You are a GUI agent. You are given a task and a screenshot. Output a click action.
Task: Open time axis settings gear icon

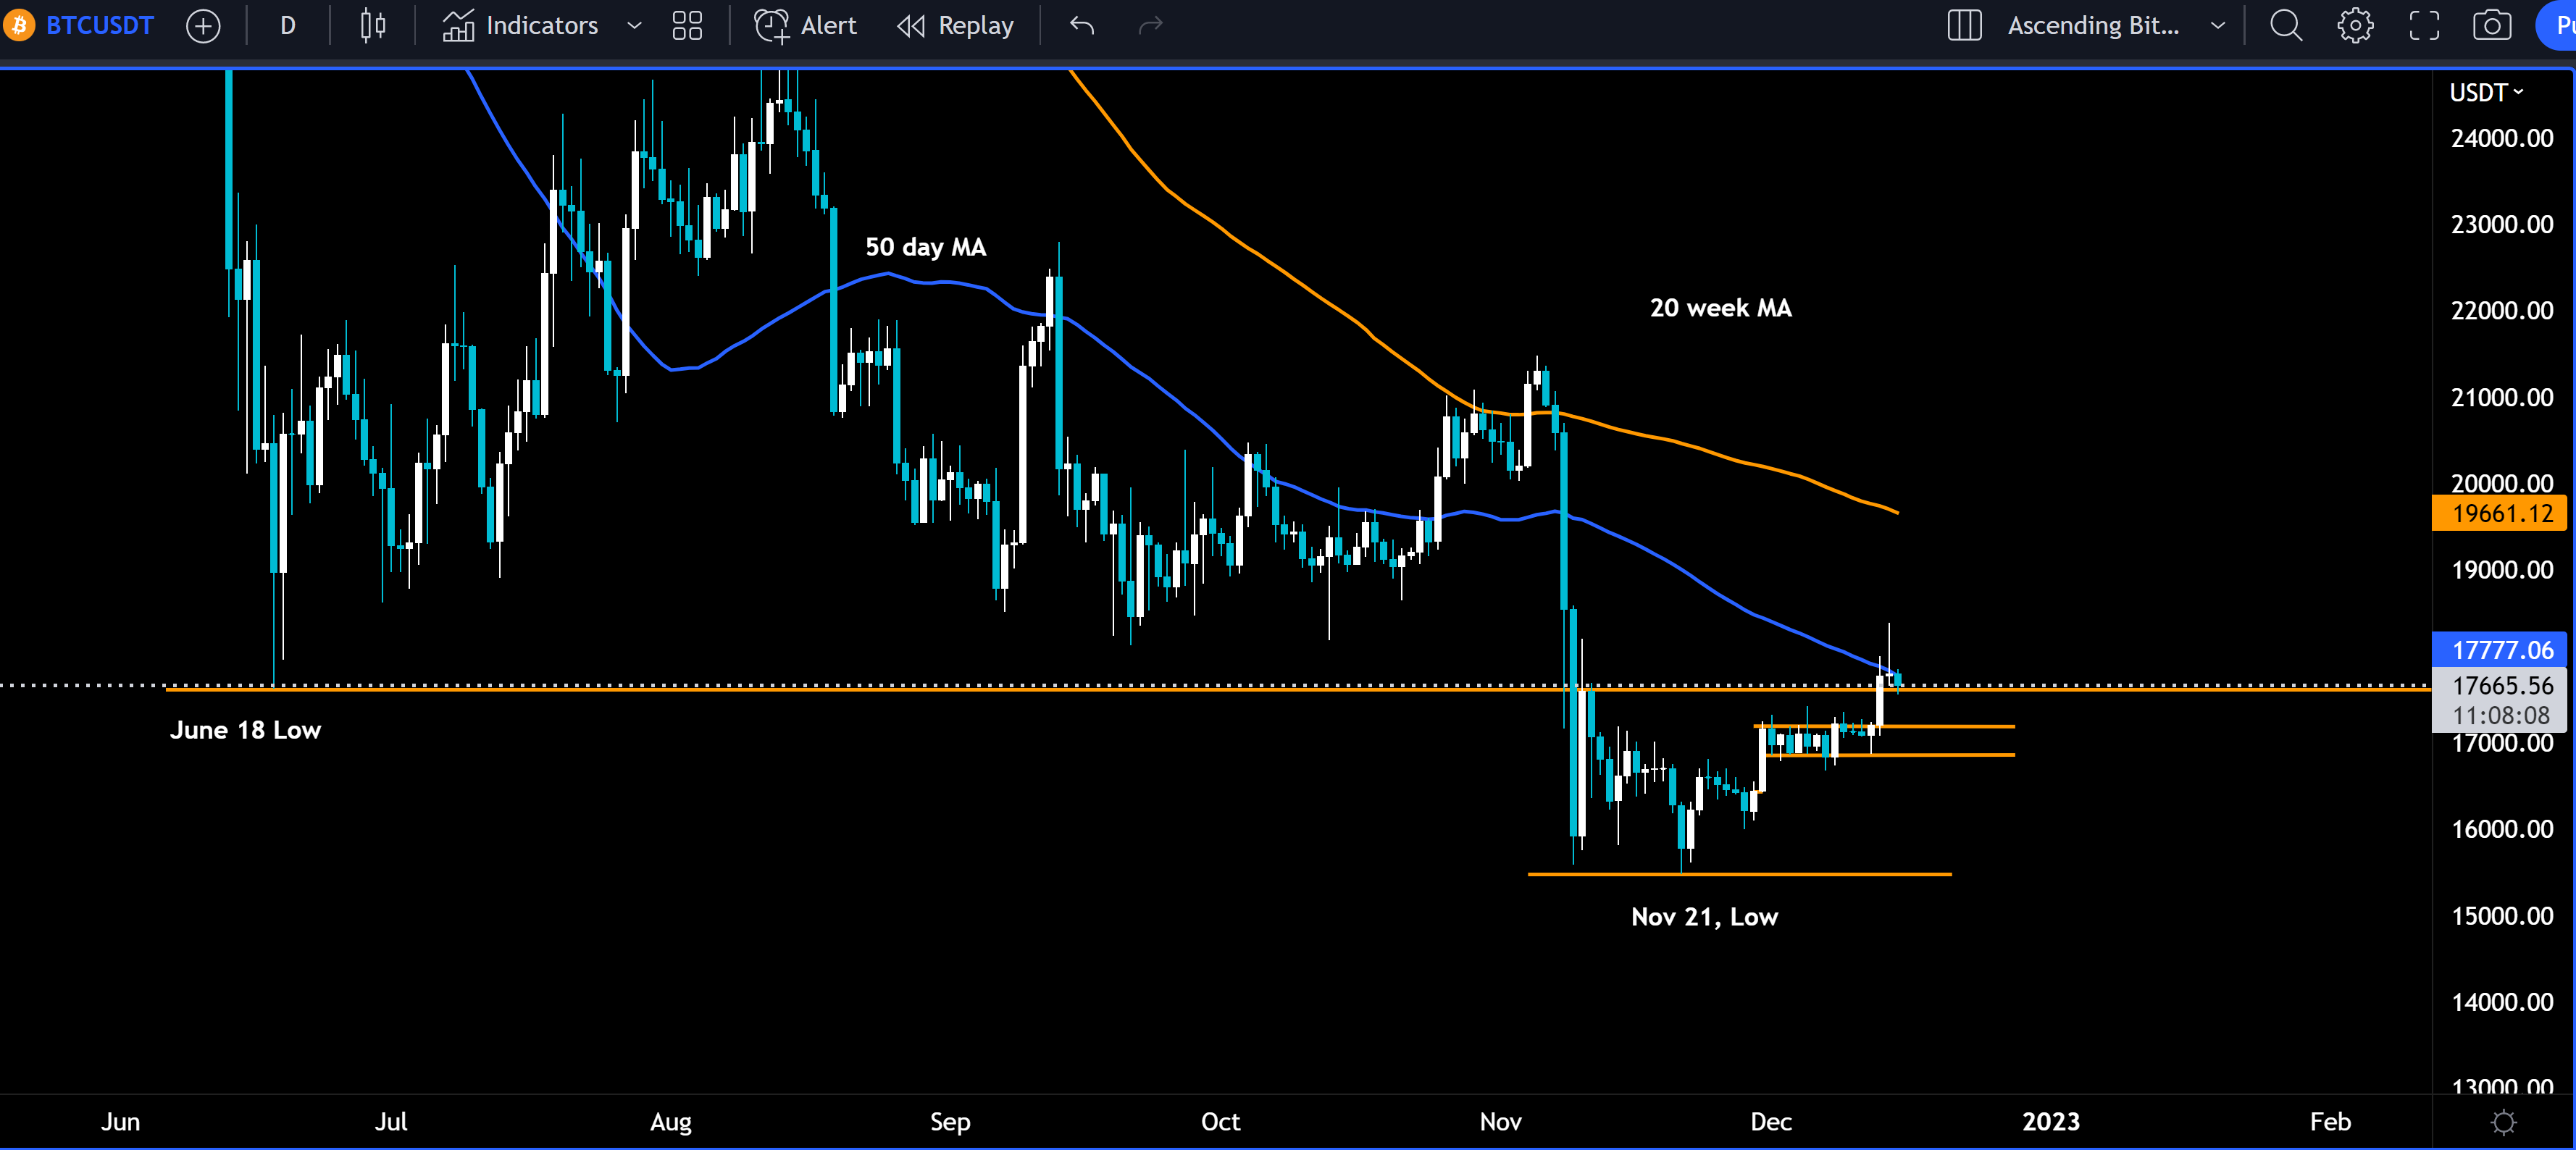point(2503,1122)
